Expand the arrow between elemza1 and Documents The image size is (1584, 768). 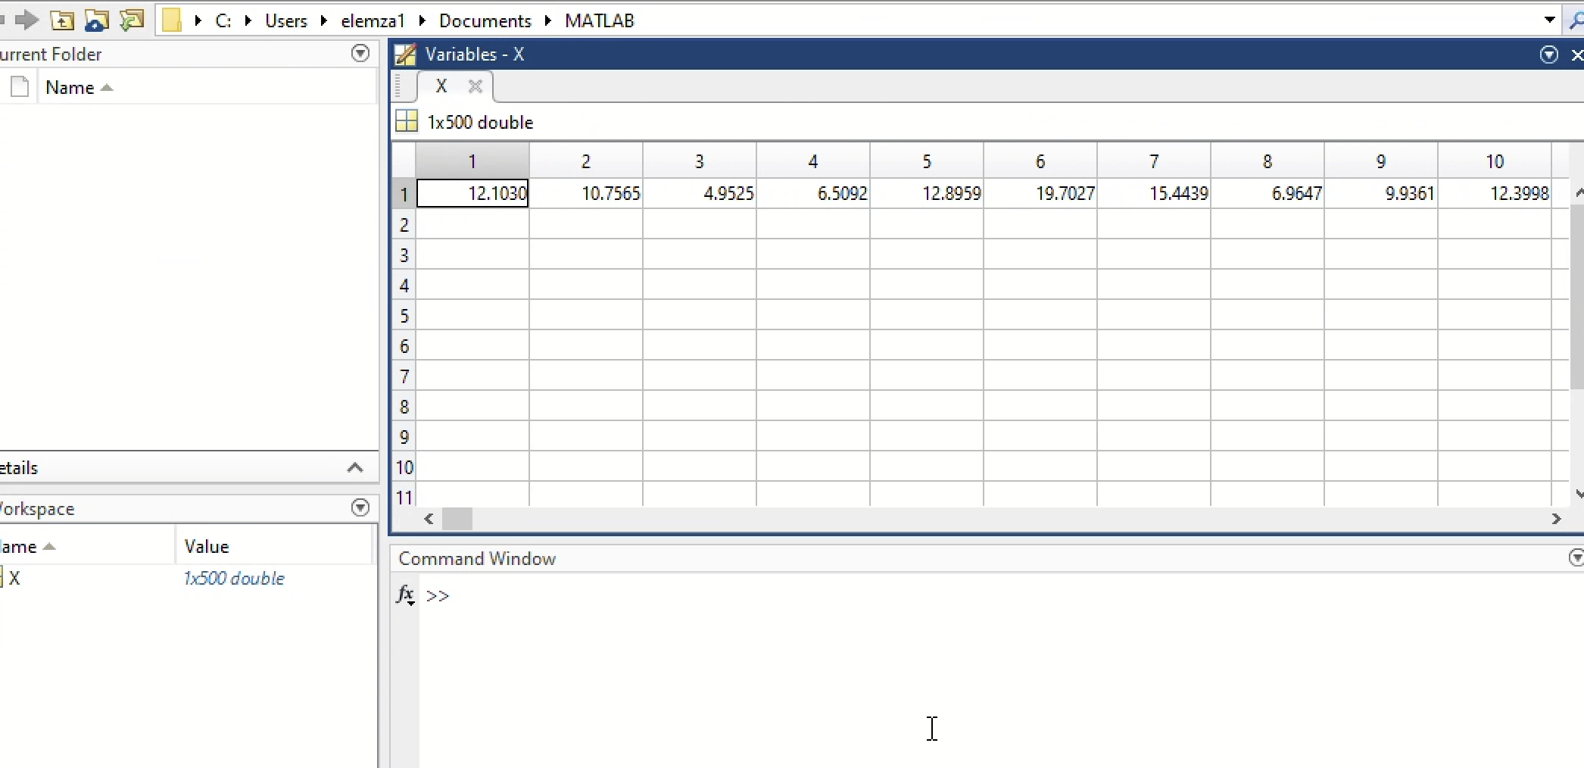click(x=423, y=20)
